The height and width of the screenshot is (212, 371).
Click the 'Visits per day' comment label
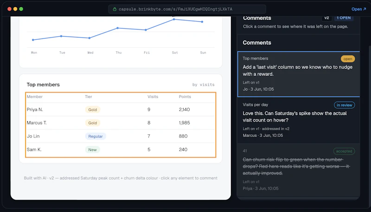tap(256, 105)
